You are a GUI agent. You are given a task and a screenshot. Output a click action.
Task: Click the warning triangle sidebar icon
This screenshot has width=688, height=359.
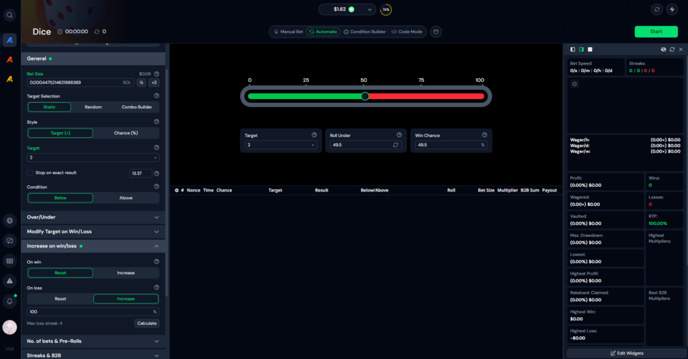(x=9, y=280)
